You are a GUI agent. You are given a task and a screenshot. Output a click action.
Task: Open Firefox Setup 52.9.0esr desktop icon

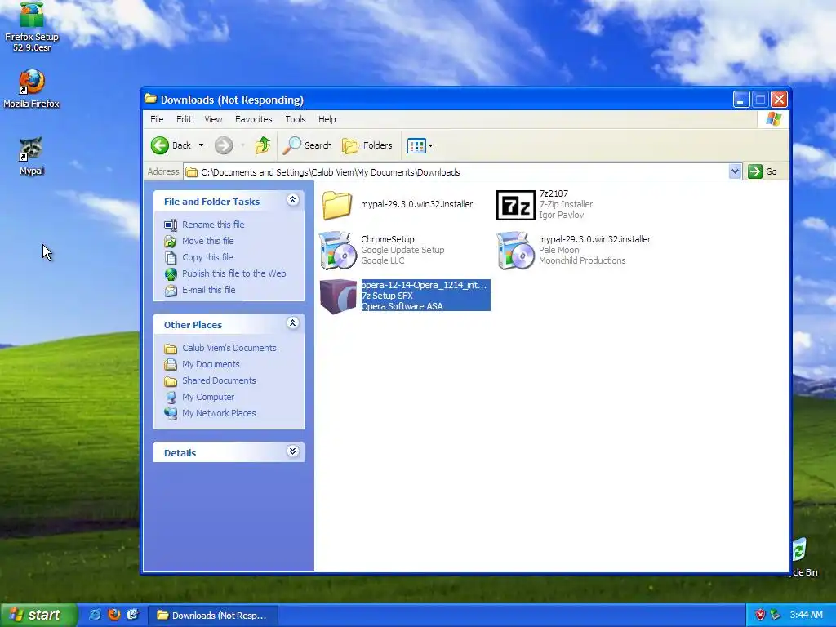coord(32,27)
